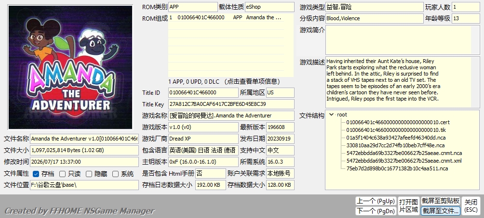Viewport: 484px width, 218px height.
Task: Close the dialog with 关闭 (ESC)
Action: coord(471,206)
